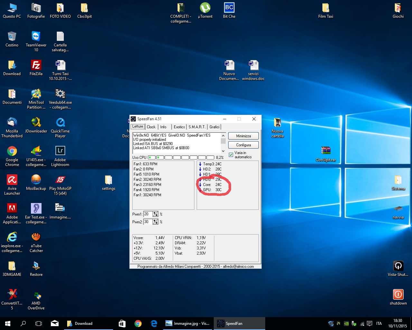Switch to the Grafici tab

point(214,127)
